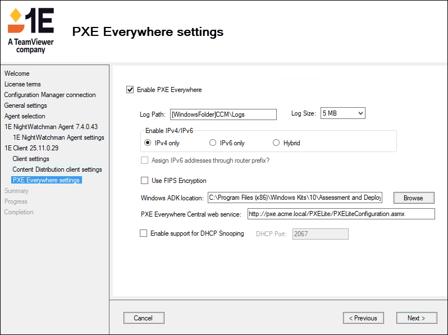Screen dimensions: 448x335
Task: Select the IPv4 only radio button
Action: [x=148, y=143]
